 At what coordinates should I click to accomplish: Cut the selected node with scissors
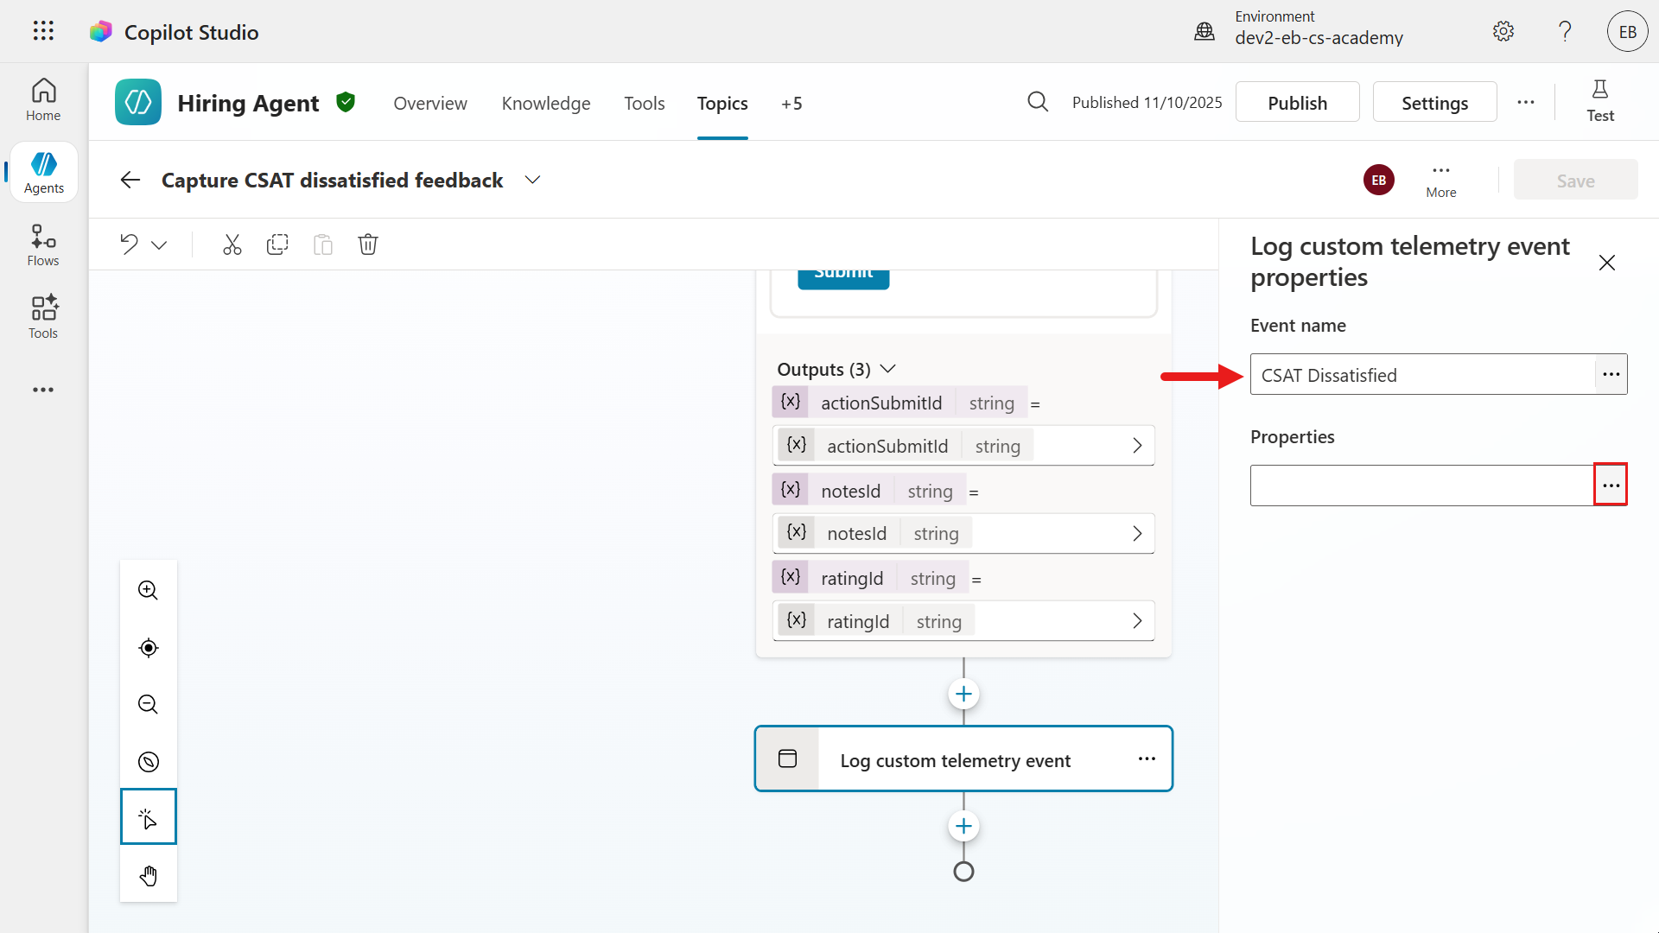(232, 244)
